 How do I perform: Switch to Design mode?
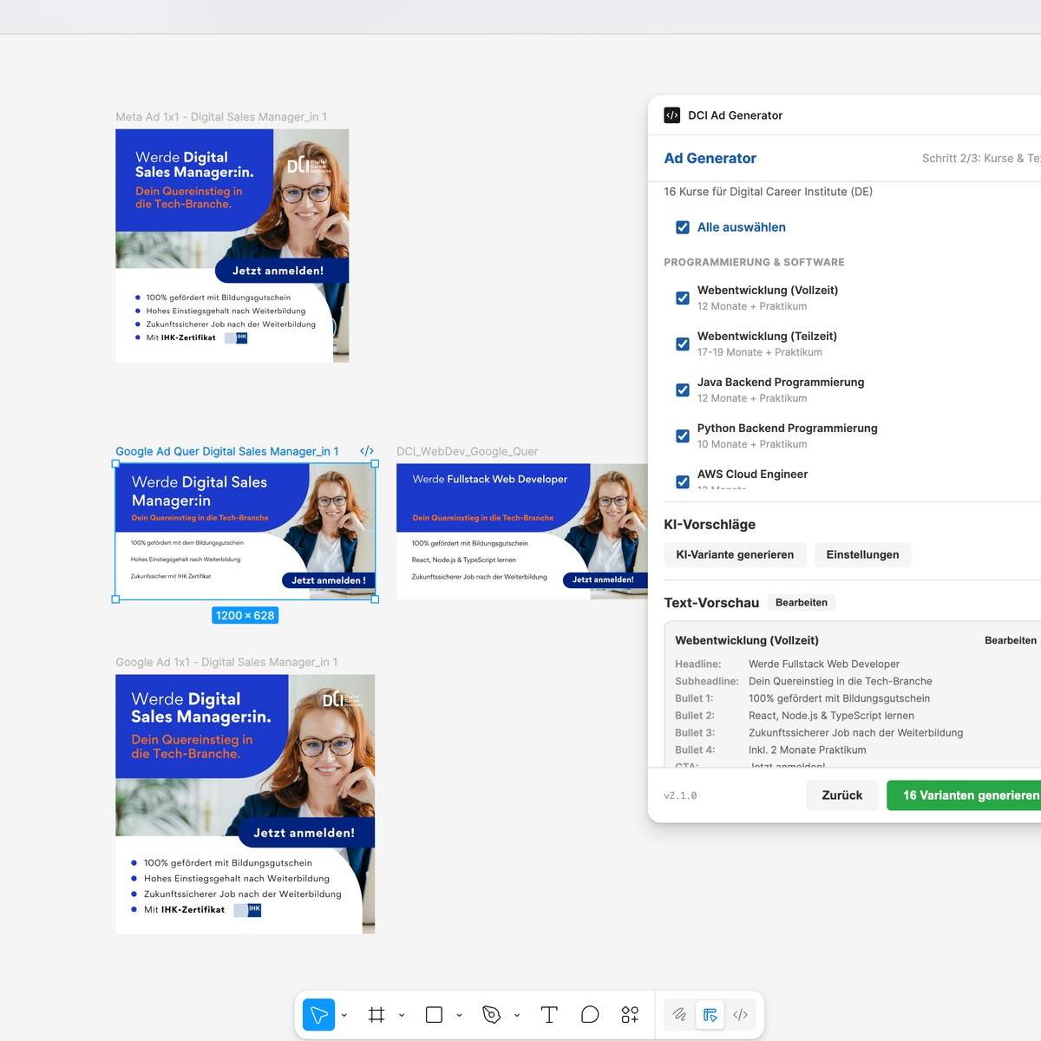tap(710, 1014)
